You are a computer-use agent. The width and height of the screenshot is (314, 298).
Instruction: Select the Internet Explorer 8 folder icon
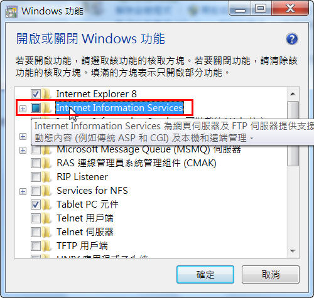[x=46, y=94]
